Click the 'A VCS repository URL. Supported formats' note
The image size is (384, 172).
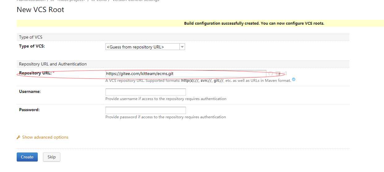click(198, 80)
